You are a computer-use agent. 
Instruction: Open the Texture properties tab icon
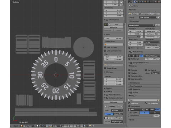(x=159, y=1)
